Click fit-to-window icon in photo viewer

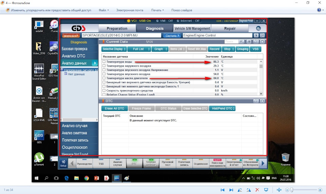279,190
